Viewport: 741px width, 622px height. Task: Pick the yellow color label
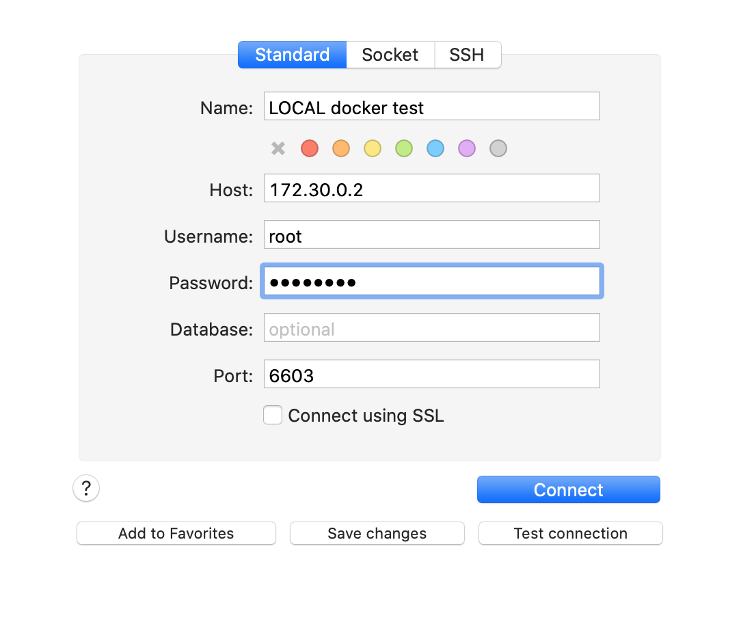coord(373,148)
